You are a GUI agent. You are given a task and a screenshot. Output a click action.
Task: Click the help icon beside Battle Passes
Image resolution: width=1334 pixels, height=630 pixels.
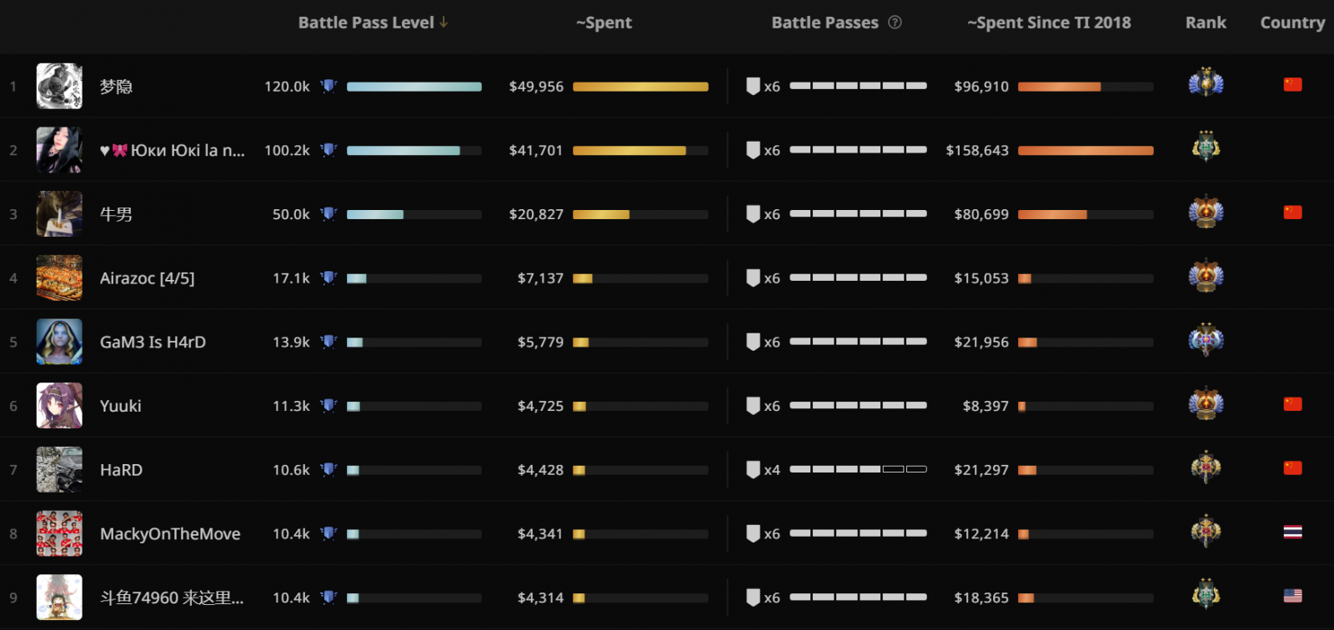895,22
